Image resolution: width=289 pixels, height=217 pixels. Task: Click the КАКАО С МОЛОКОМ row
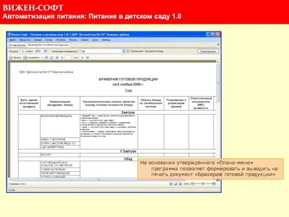coord(60,140)
